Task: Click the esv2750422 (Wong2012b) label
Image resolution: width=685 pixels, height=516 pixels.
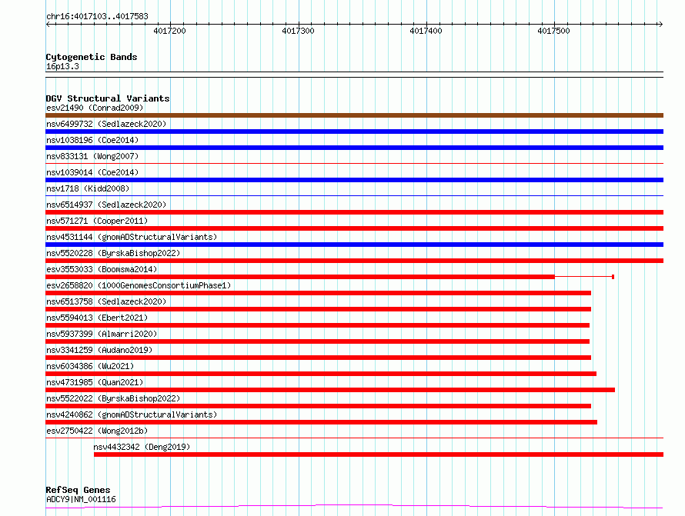Action: (x=97, y=431)
